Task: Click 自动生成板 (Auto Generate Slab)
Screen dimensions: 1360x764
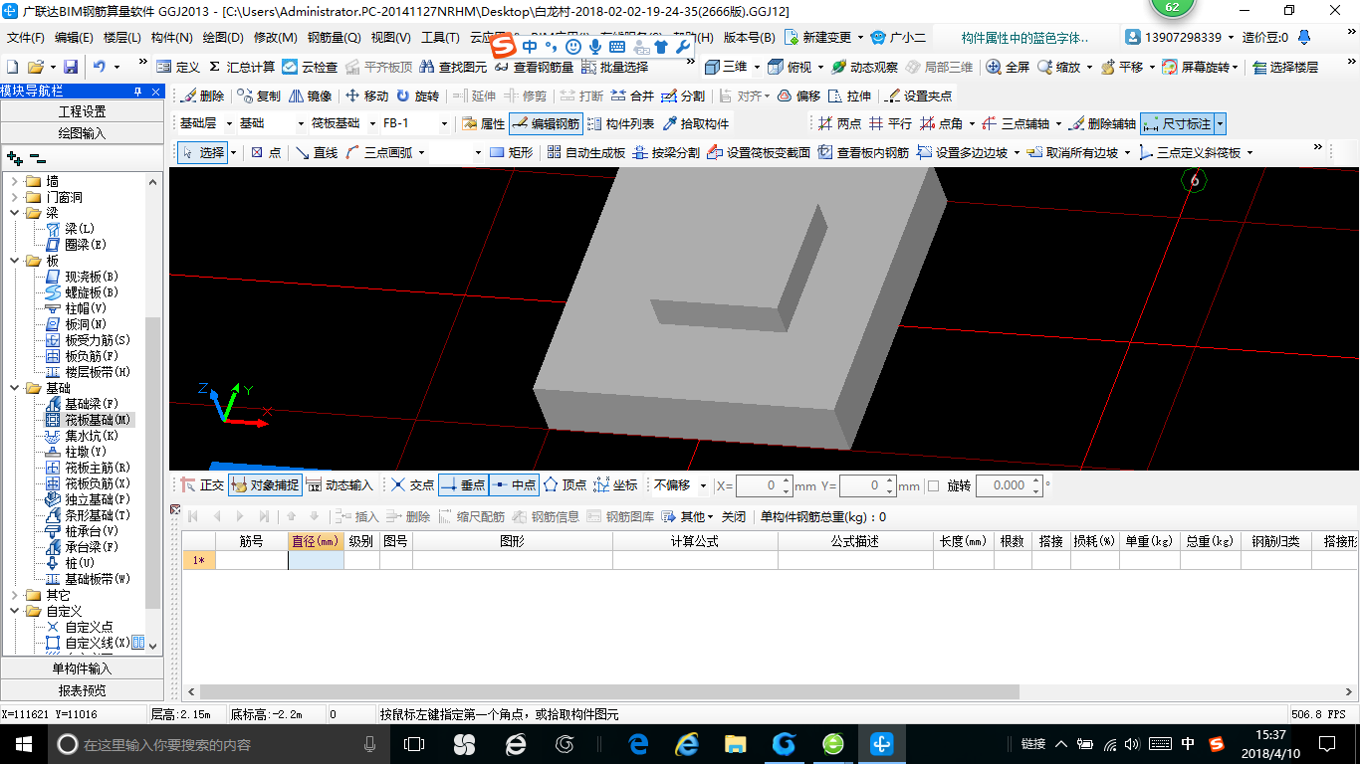Action: pyautogui.click(x=585, y=152)
